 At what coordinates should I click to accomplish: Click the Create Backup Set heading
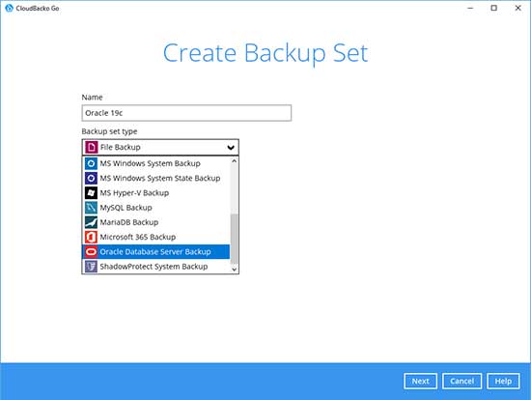265,53
